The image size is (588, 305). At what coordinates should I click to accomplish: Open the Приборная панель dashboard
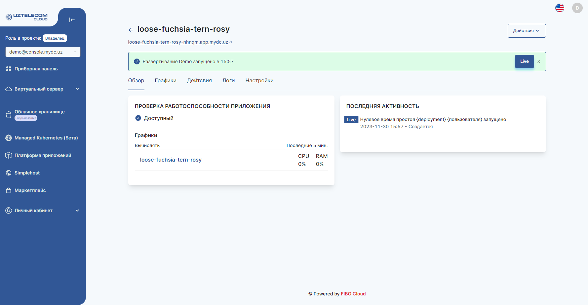click(x=36, y=69)
